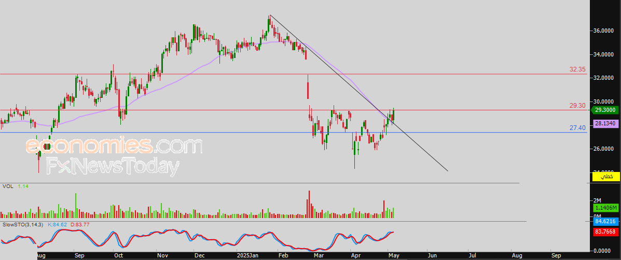The width and height of the screenshot is (621, 260).
Task: Click the red 29.30 level label
Action: (x=577, y=106)
